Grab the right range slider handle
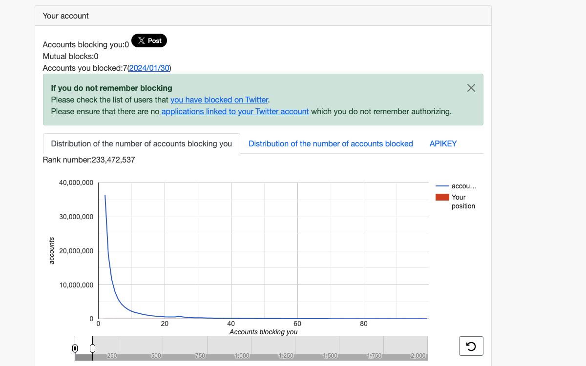 [x=92, y=348]
